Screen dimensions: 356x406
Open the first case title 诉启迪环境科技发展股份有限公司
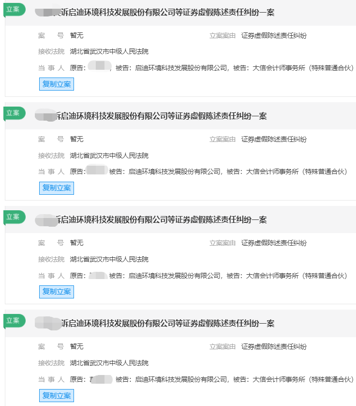(167, 12)
